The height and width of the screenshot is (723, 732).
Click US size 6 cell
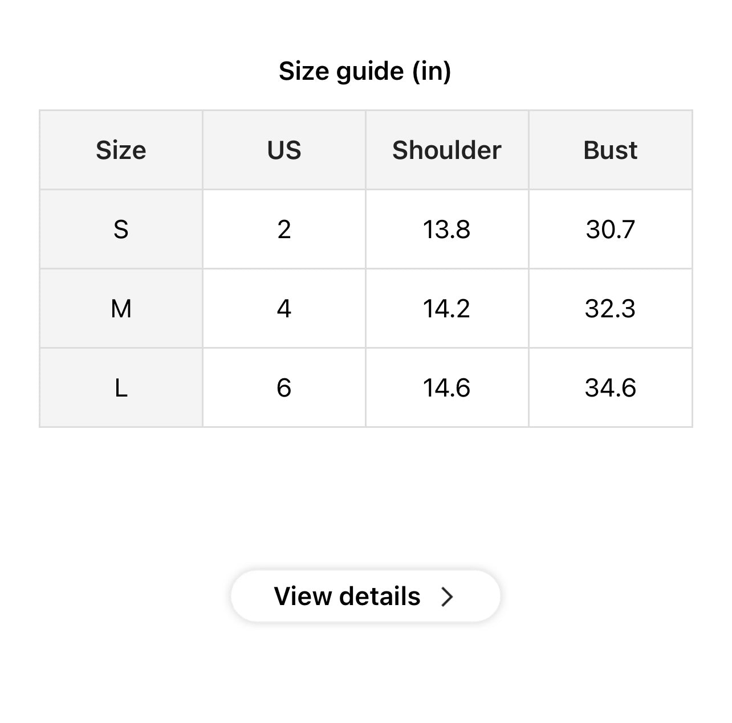click(x=284, y=388)
